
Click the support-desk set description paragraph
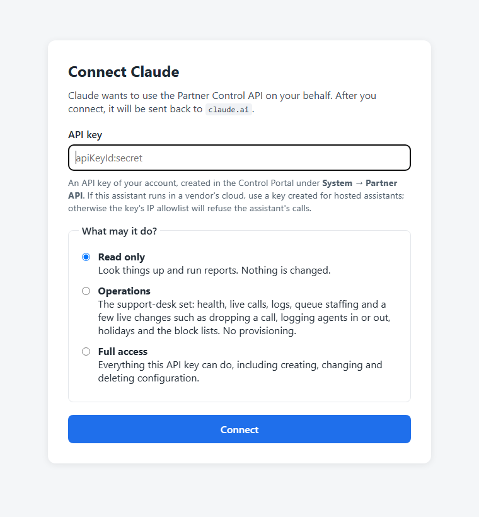245,318
